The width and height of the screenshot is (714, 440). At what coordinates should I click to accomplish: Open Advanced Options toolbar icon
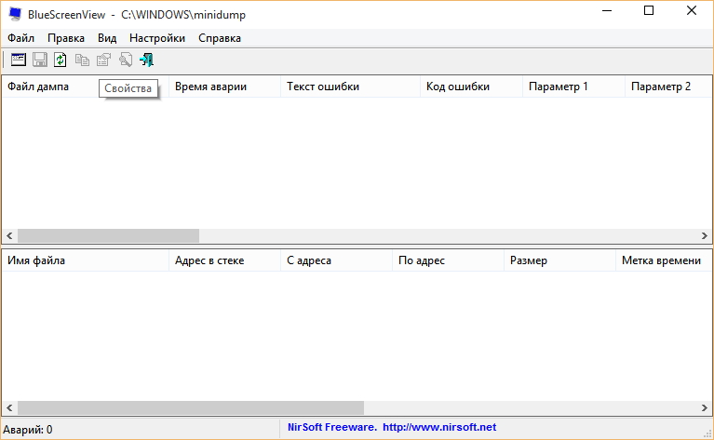[x=19, y=60]
